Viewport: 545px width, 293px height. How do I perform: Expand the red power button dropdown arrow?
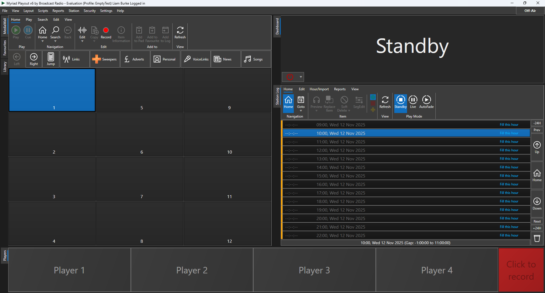301,77
